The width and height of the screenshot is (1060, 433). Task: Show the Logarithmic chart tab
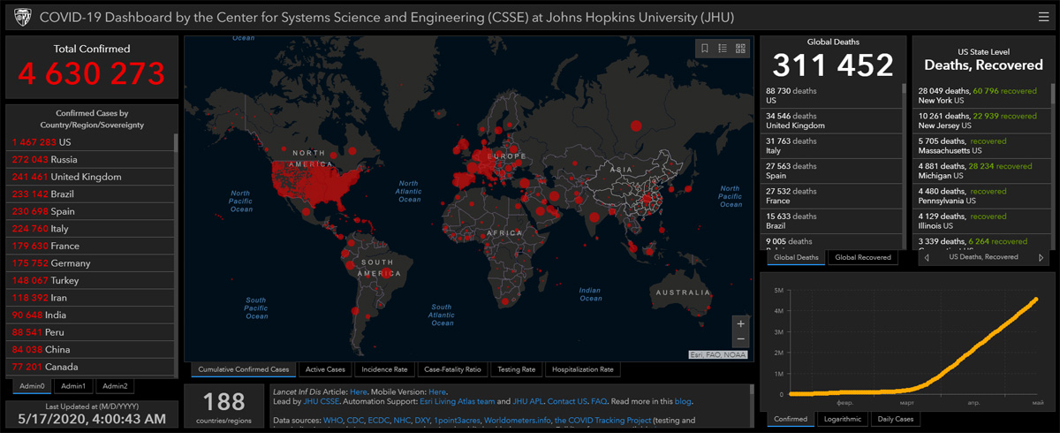(x=842, y=419)
